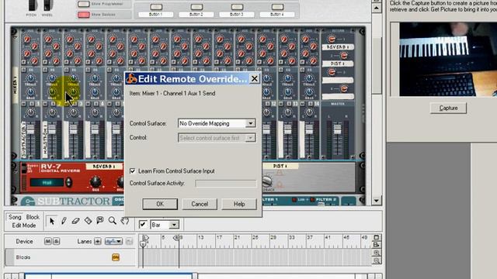
Task: Click the Control Surface Activity field
Action: click(226, 184)
